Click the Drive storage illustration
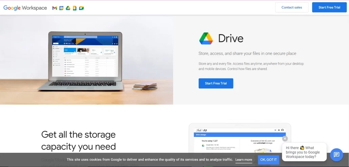 (240, 138)
